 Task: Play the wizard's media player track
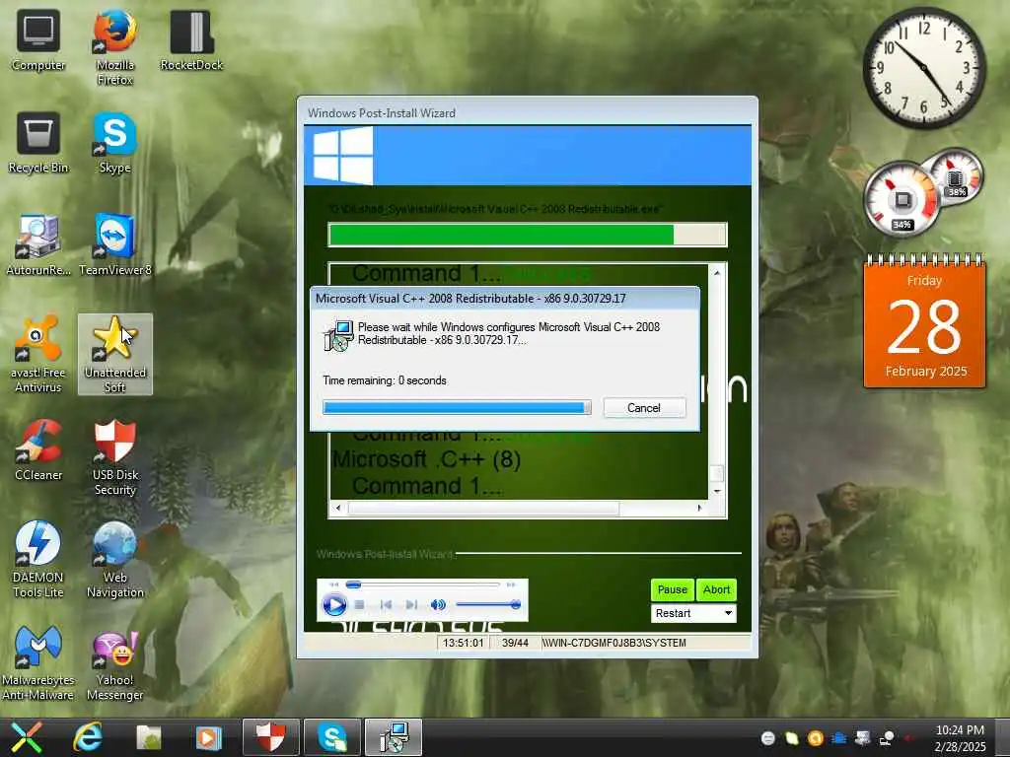click(x=334, y=605)
